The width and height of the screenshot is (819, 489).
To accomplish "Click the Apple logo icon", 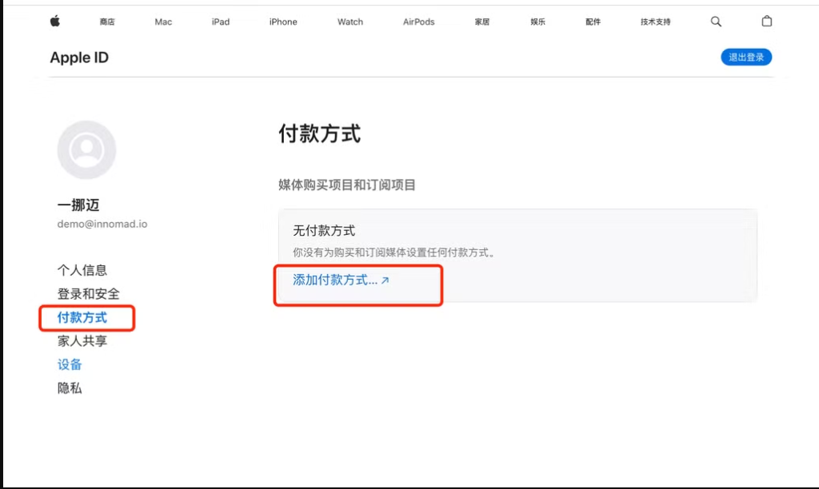I will coord(55,22).
